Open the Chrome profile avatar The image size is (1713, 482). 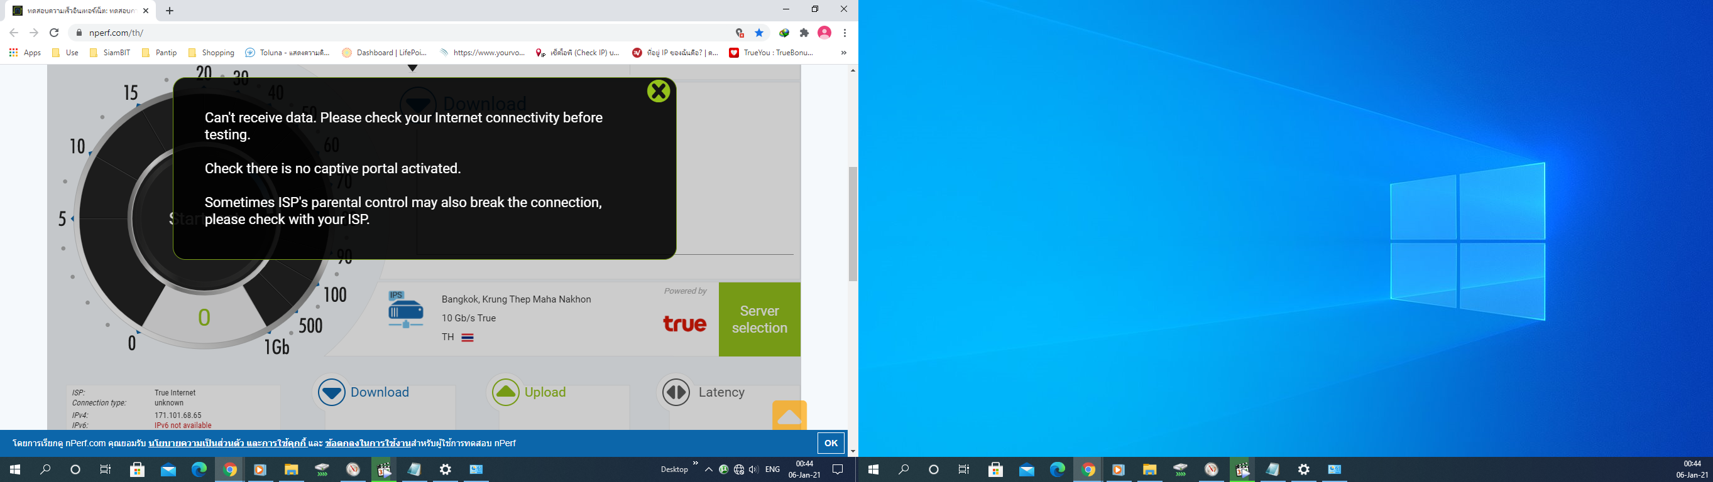click(824, 33)
